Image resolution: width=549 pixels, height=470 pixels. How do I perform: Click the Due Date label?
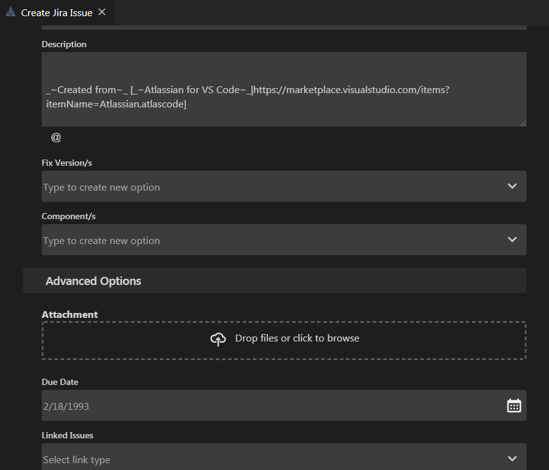point(60,382)
